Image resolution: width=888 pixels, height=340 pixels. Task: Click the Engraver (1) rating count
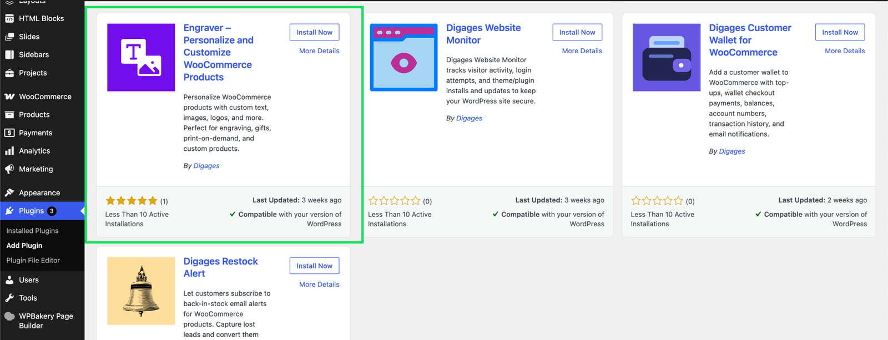point(164,201)
